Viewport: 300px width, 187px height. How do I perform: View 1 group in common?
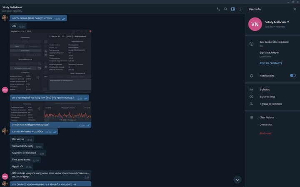[x=270, y=104]
